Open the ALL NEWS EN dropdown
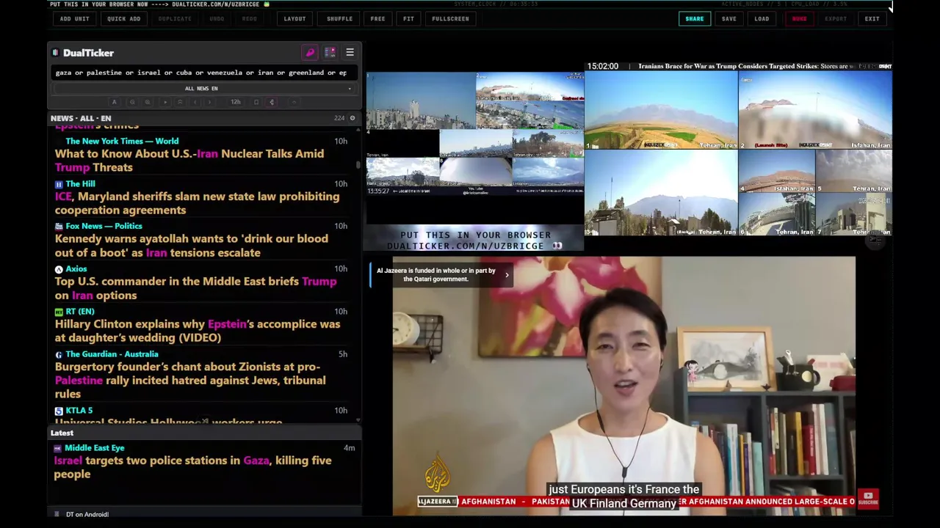940x528 pixels. tap(201, 89)
